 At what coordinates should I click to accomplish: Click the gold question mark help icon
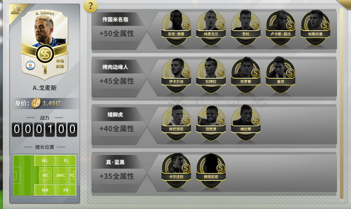coord(91,6)
